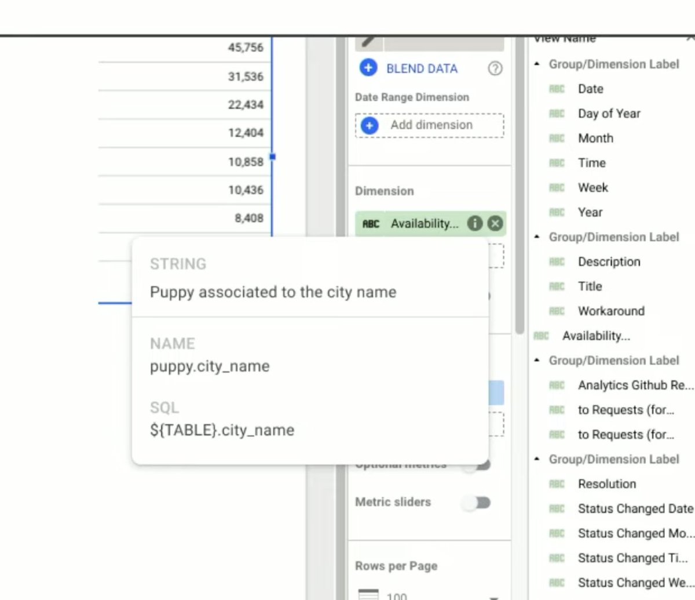The width and height of the screenshot is (695, 600).
Task: Click the table cell showing 45,756
Action: pyautogui.click(x=246, y=48)
